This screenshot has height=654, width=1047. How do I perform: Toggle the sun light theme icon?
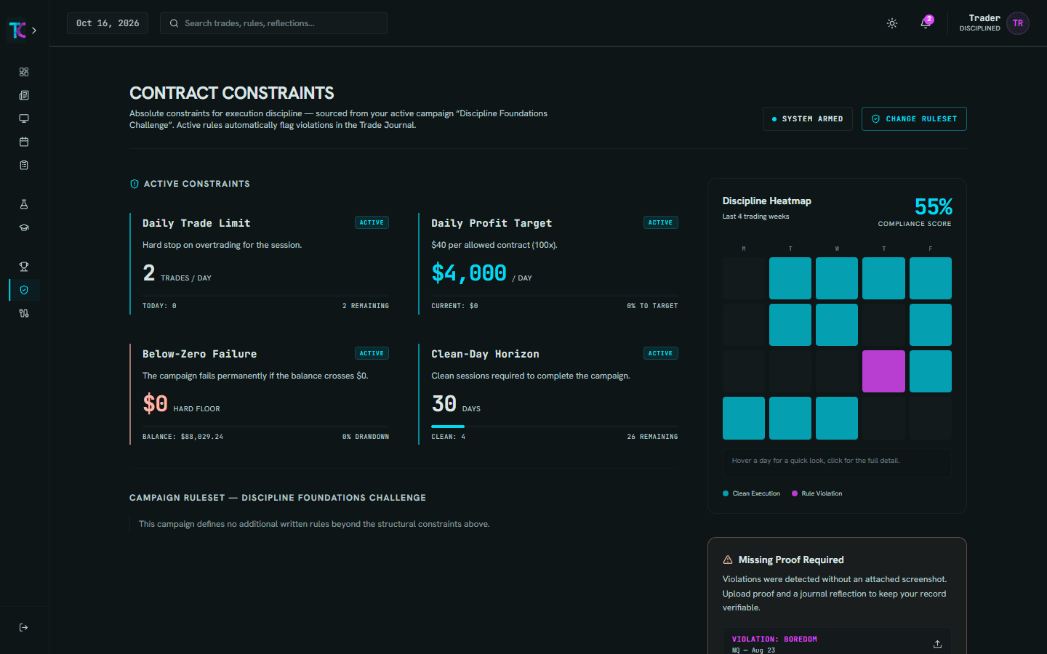892,23
